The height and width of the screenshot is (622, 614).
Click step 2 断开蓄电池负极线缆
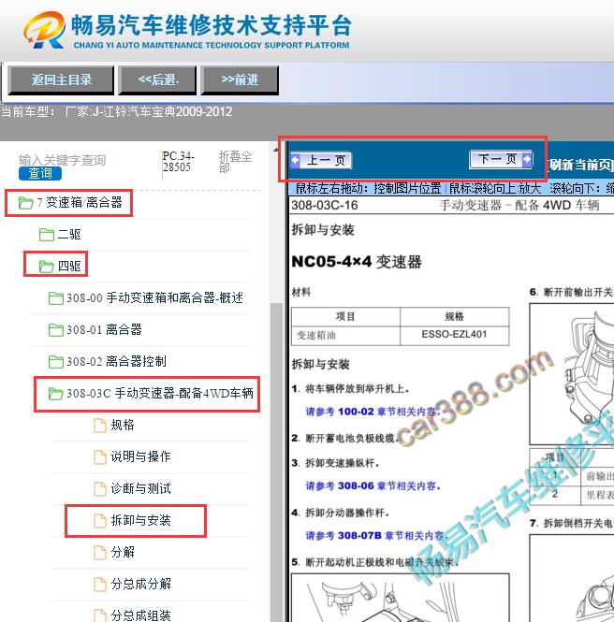click(x=344, y=438)
